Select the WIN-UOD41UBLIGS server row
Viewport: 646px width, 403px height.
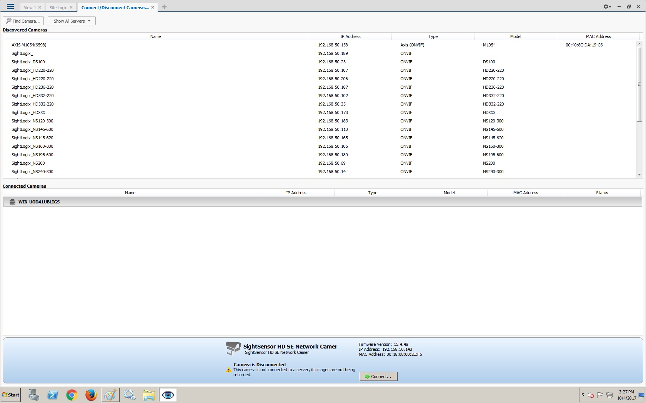coord(323,202)
